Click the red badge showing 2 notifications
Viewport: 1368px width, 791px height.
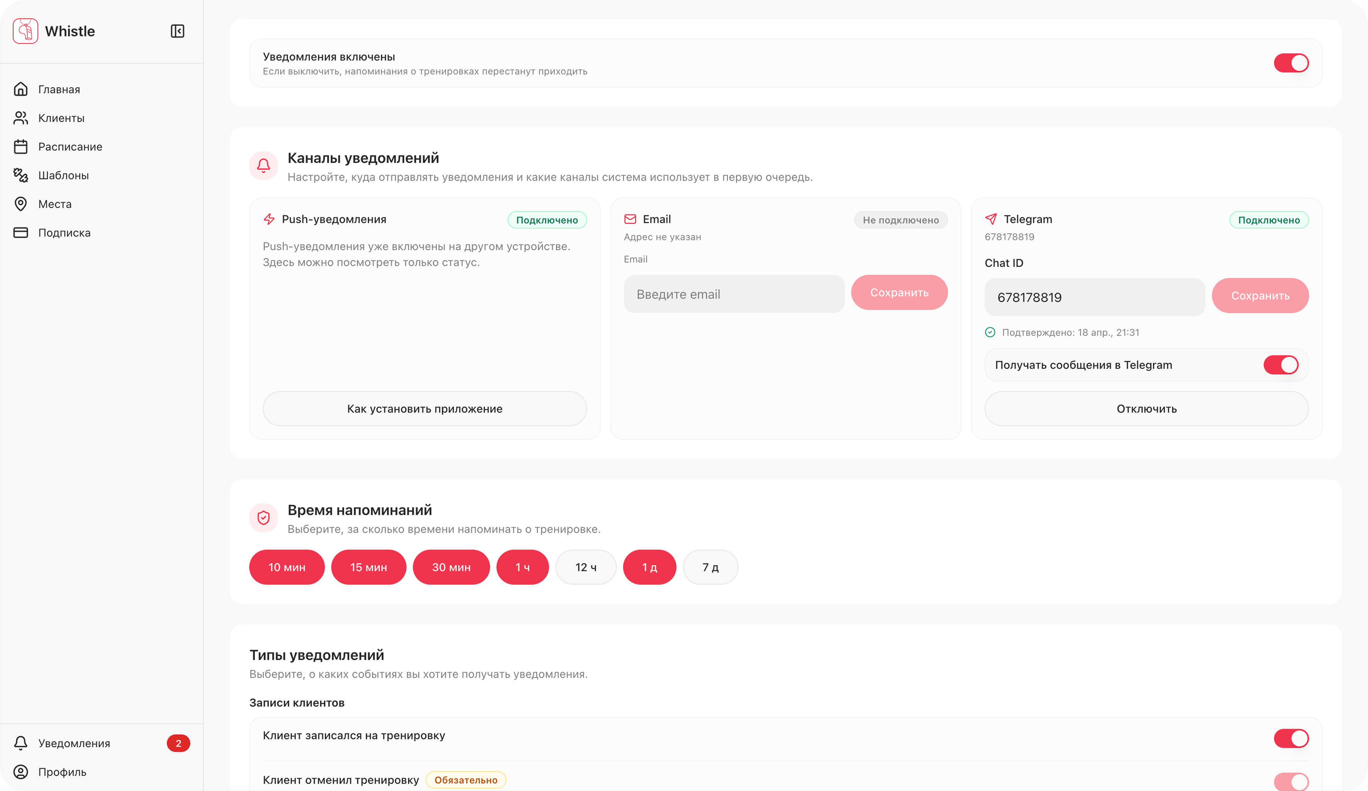click(x=178, y=743)
